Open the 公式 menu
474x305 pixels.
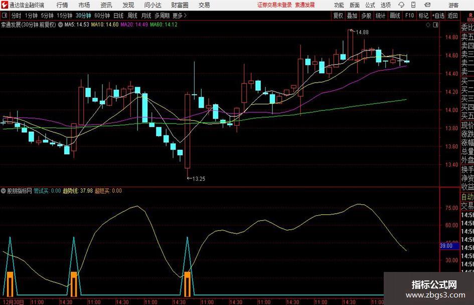(x=370, y=5)
